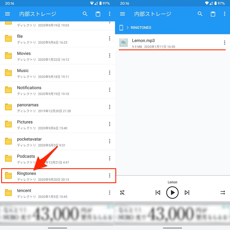Tap the Pictures folder icon
230x230 pixels.
[x=9, y=124]
